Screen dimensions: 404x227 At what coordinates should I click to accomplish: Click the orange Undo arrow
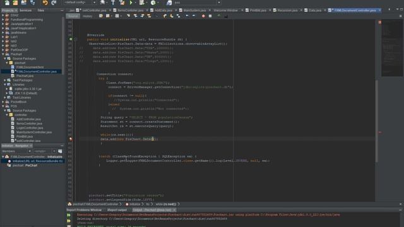[45, 3]
